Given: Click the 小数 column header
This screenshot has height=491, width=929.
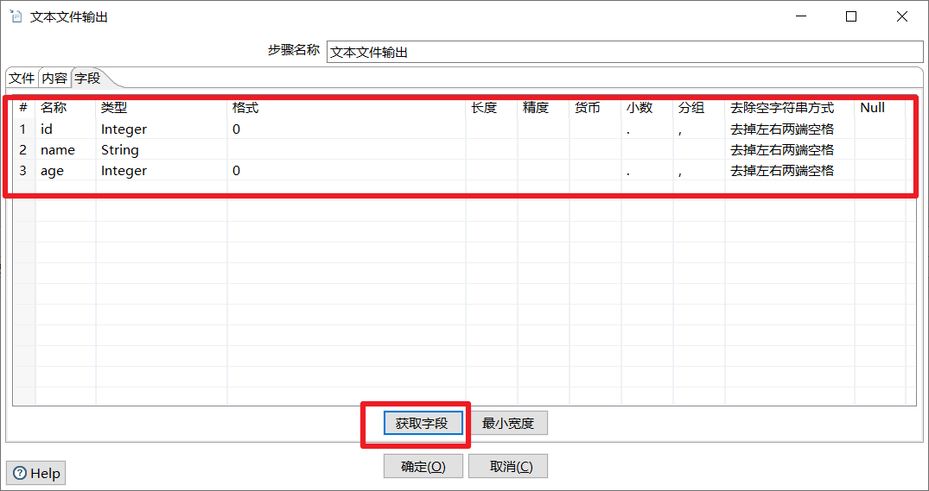Looking at the screenshot, I should [x=647, y=108].
